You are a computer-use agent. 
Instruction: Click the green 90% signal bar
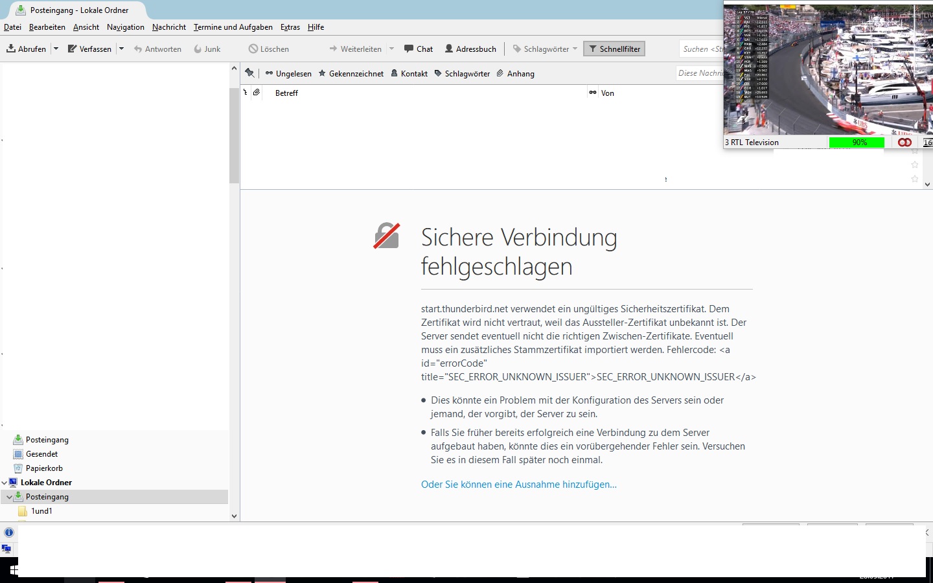(857, 143)
